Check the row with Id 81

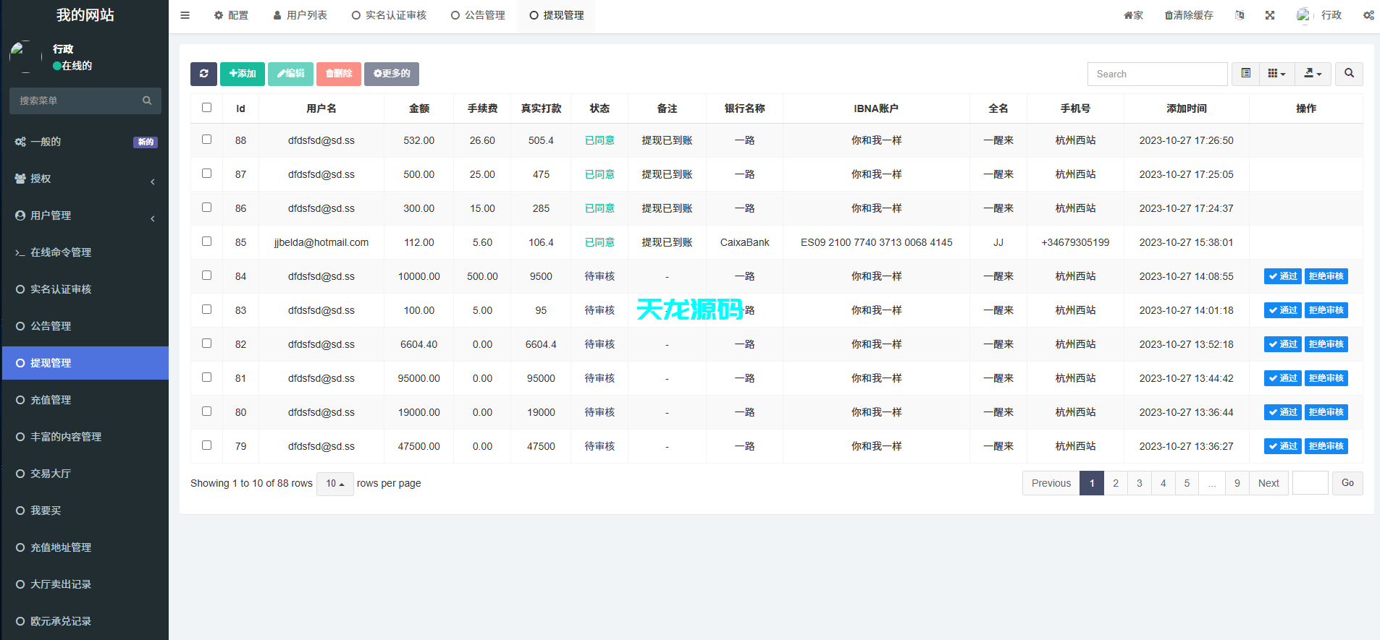[206, 377]
